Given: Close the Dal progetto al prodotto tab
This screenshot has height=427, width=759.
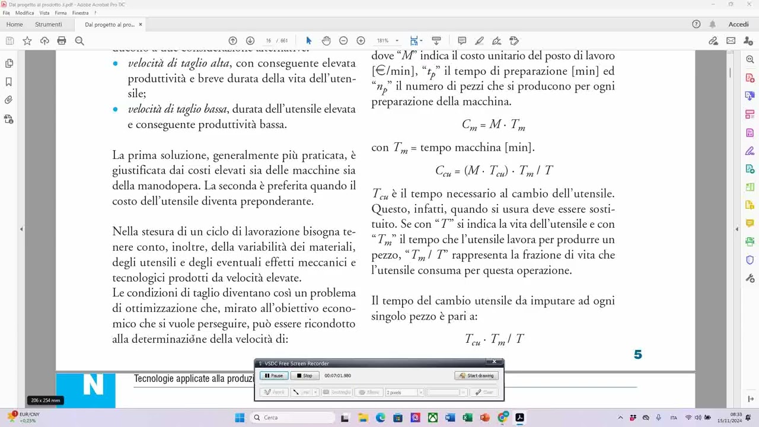Looking at the screenshot, I should click(x=141, y=24).
